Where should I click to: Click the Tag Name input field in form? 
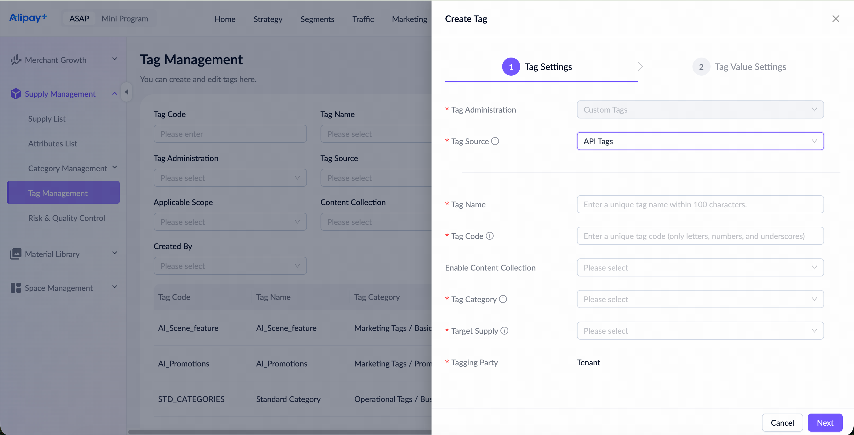pos(700,204)
